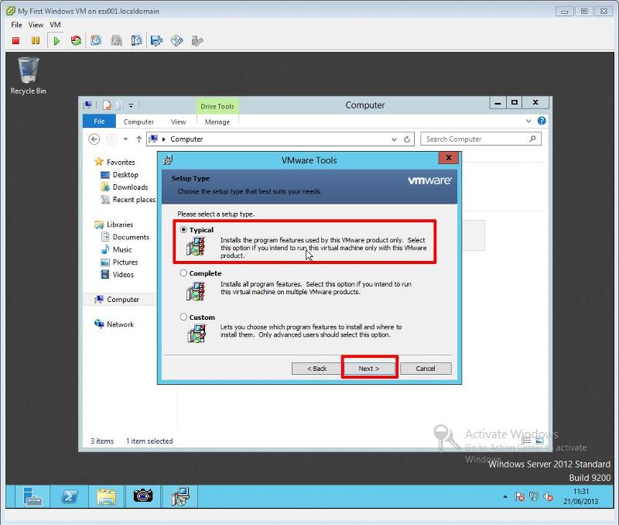Click the Explorer Back arrow button
The height and width of the screenshot is (525, 619).
(94, 139)
